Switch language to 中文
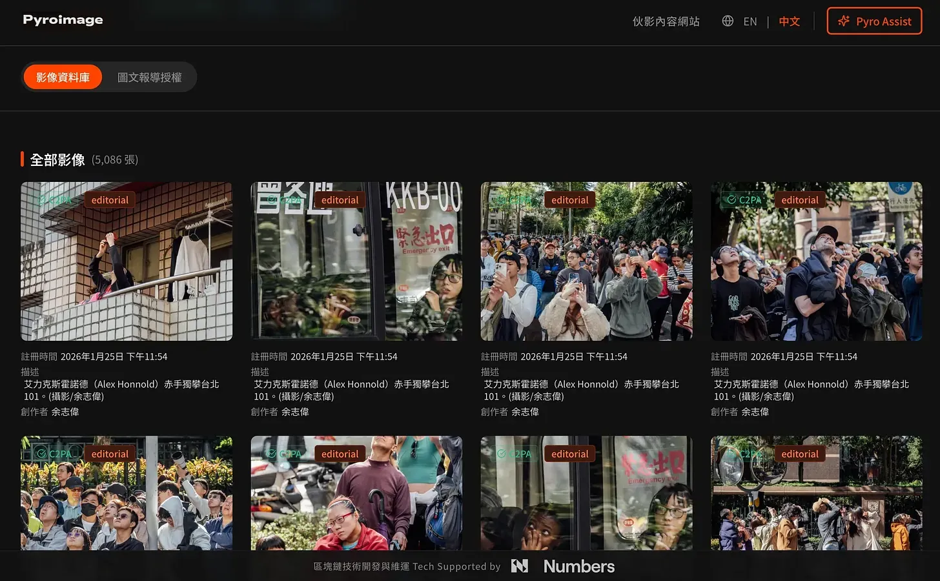Viewport: 940px width, 581px height. point(789,21)
